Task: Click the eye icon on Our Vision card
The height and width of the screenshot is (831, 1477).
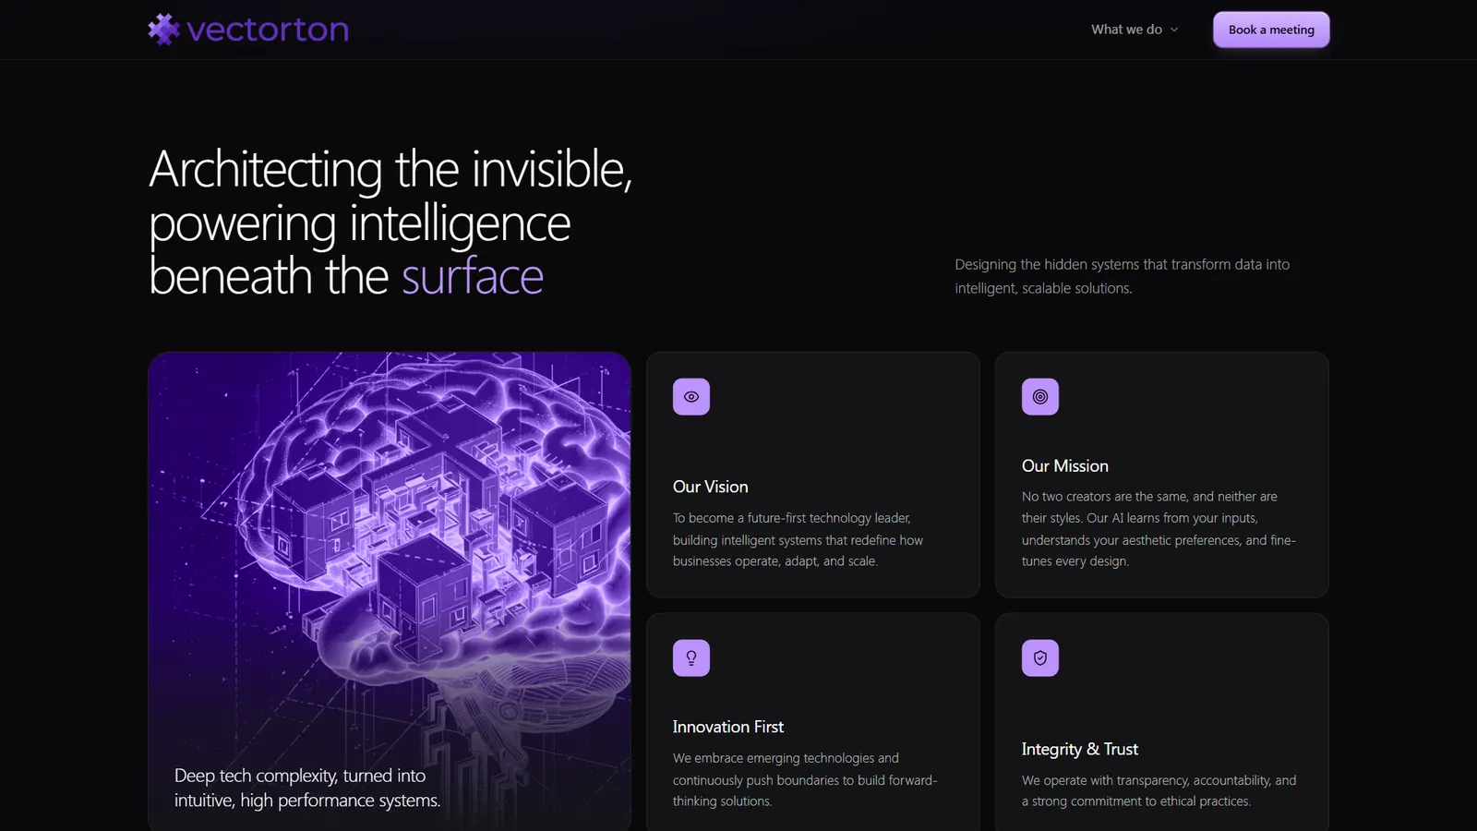Action: click(691, 397)
